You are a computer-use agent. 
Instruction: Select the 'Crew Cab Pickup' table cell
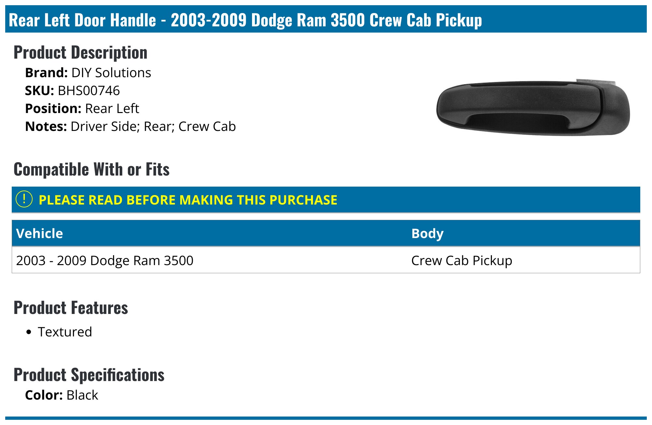[461, 261]
